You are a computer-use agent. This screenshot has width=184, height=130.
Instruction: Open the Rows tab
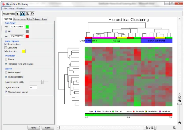(44, 19)
